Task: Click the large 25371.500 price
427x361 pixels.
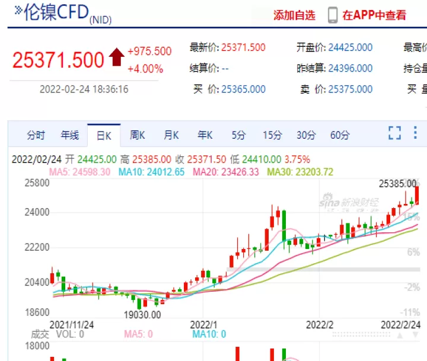Action: coord(58,60)
